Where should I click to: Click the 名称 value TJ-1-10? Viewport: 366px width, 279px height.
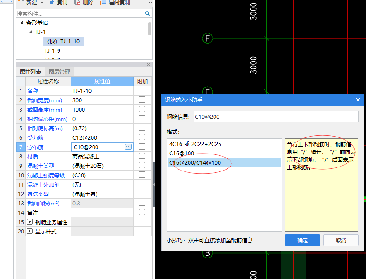click(102, 91)
